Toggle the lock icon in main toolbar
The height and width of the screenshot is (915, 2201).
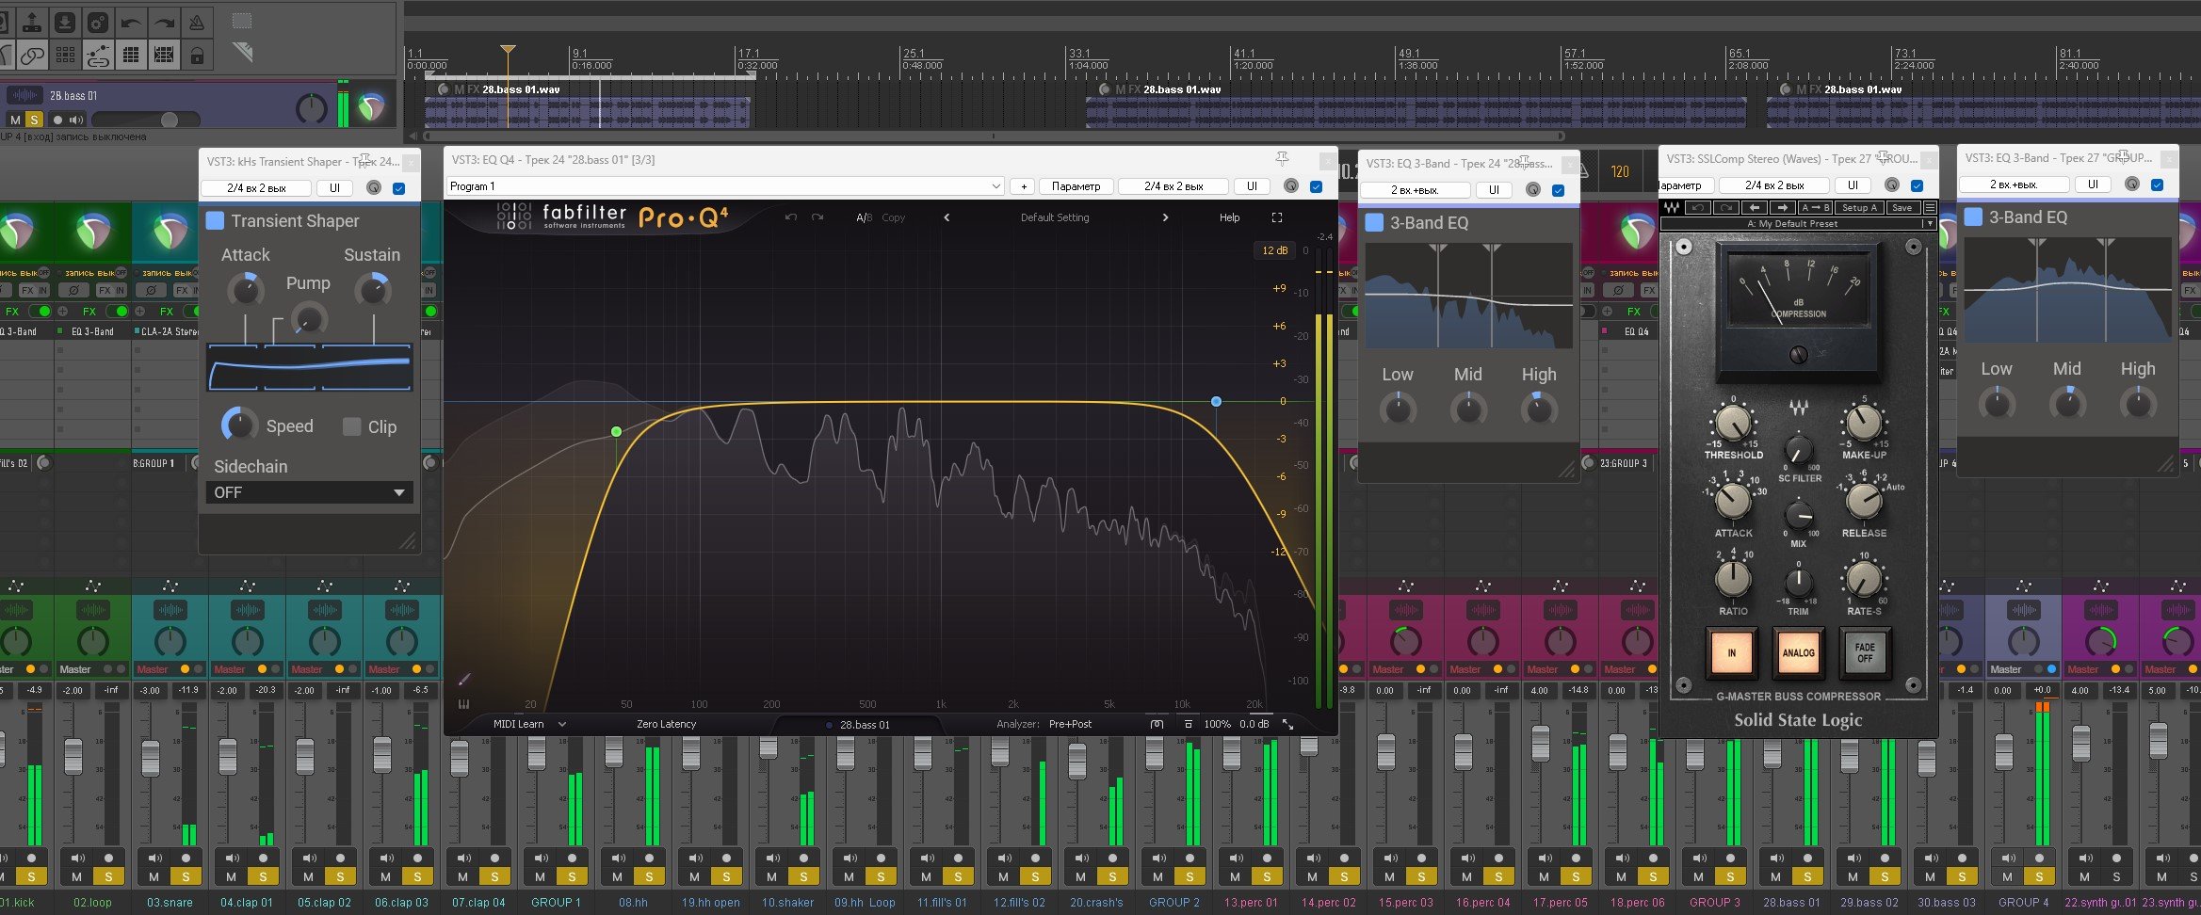click(x=197, y=56)
